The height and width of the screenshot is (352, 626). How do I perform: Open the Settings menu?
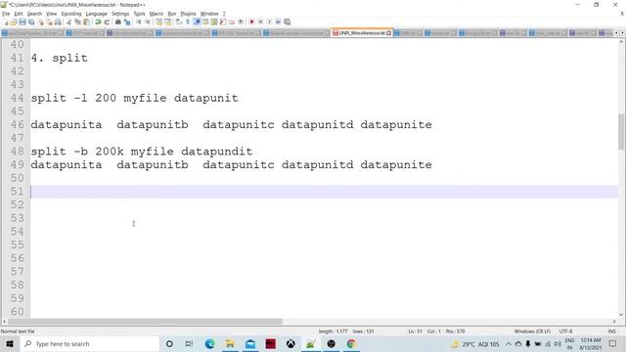(120, 14)
